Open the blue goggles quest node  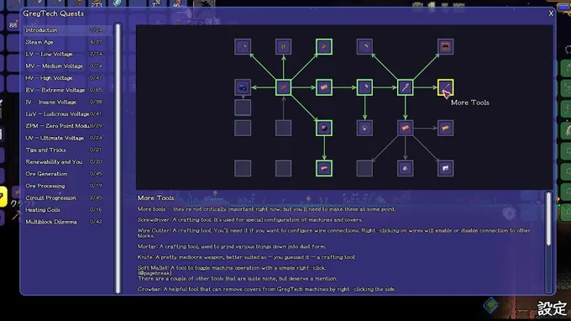coord(243,87)
